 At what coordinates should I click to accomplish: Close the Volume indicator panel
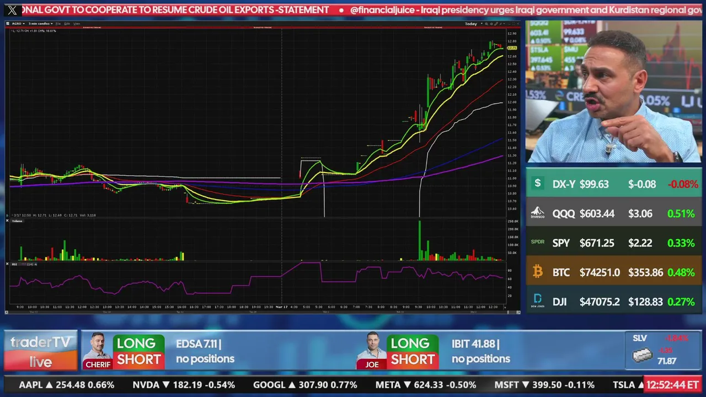coord(7,221)
